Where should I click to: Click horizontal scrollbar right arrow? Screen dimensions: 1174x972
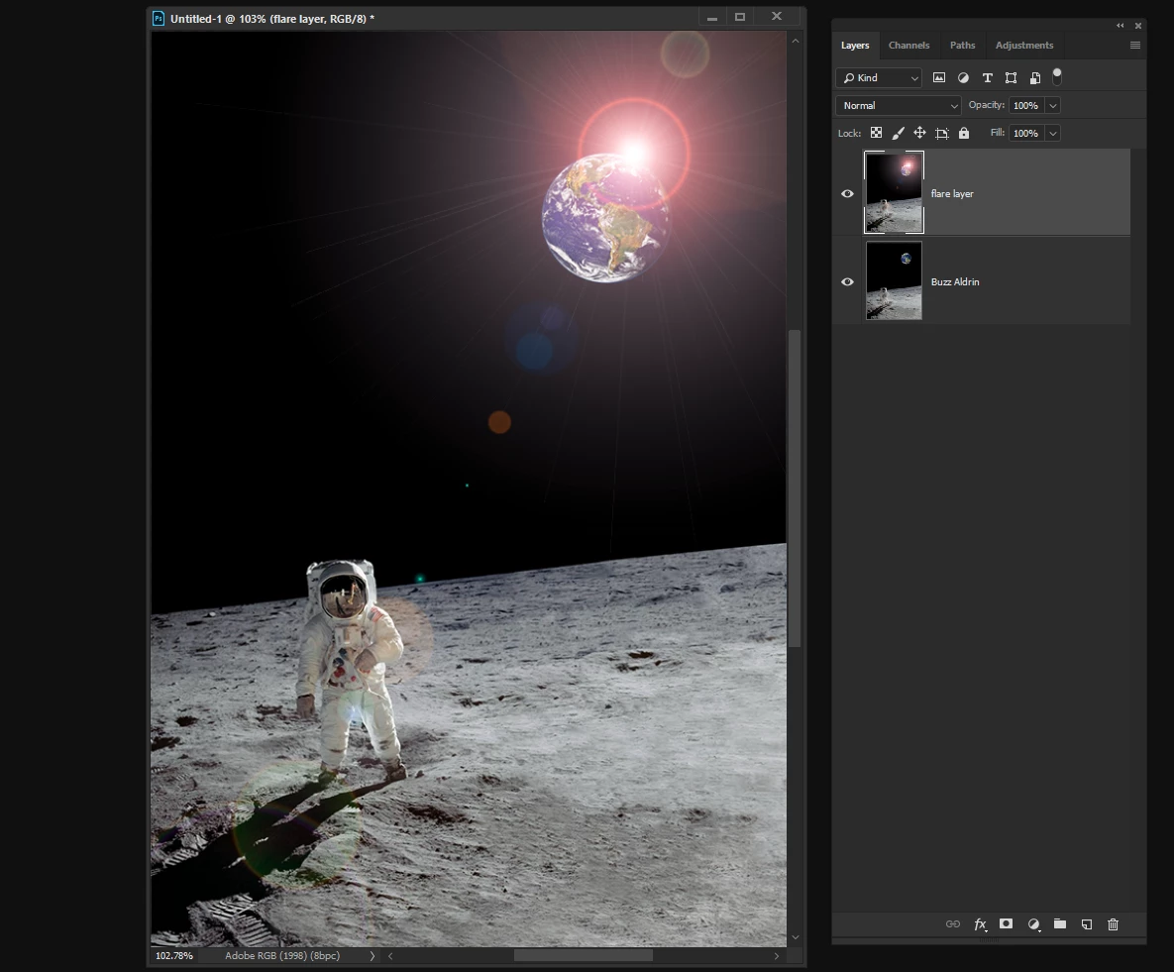tap(777, 955)
